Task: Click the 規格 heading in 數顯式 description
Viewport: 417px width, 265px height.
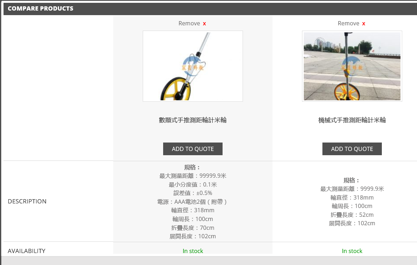Action: [193, 168]
